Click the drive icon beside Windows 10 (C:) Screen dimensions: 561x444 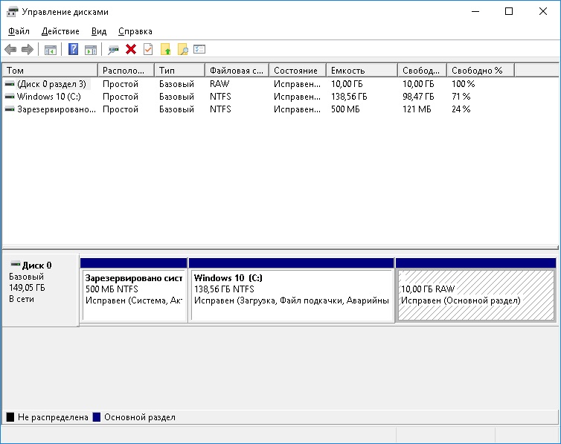pos(10,97)
